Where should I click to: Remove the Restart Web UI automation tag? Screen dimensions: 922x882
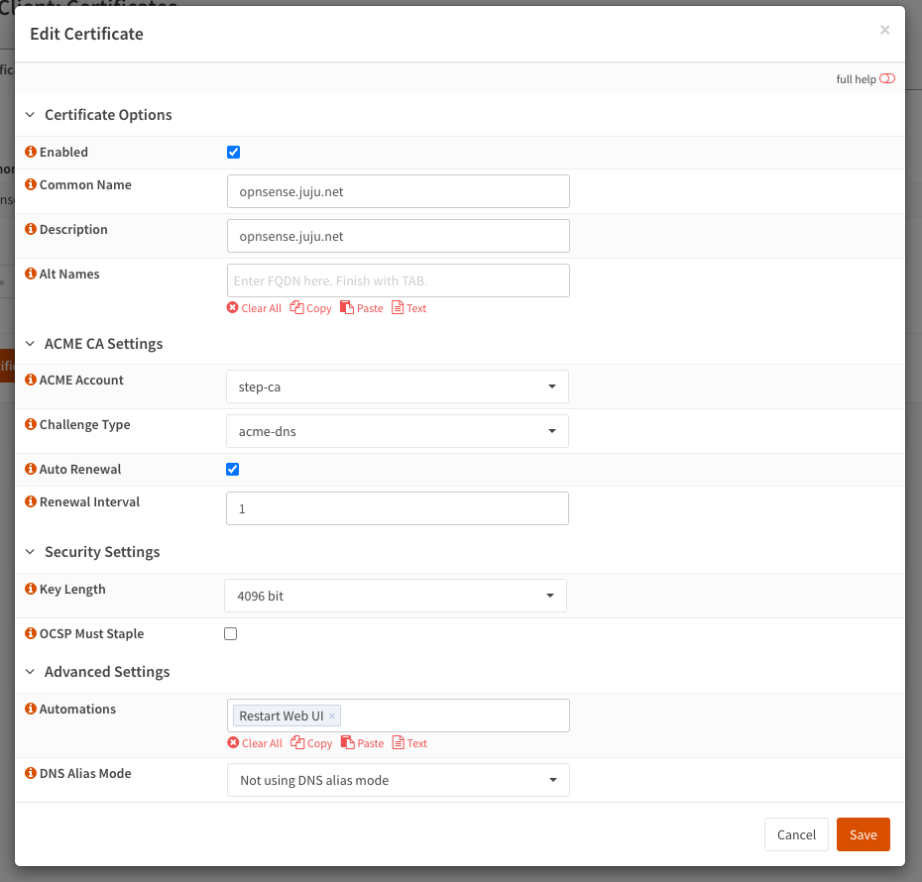pyautogui.click(x=332, y=717)
